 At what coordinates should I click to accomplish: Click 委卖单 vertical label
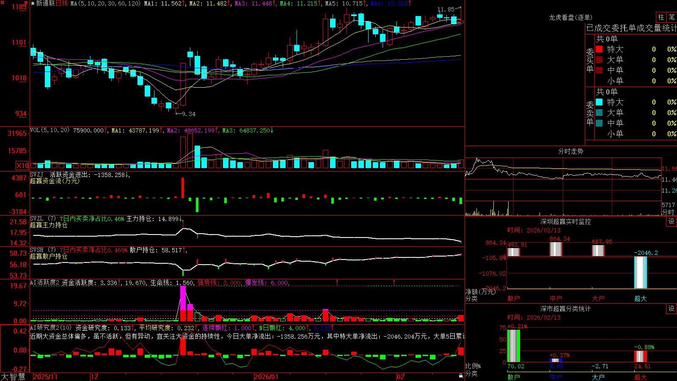point(590,113)
